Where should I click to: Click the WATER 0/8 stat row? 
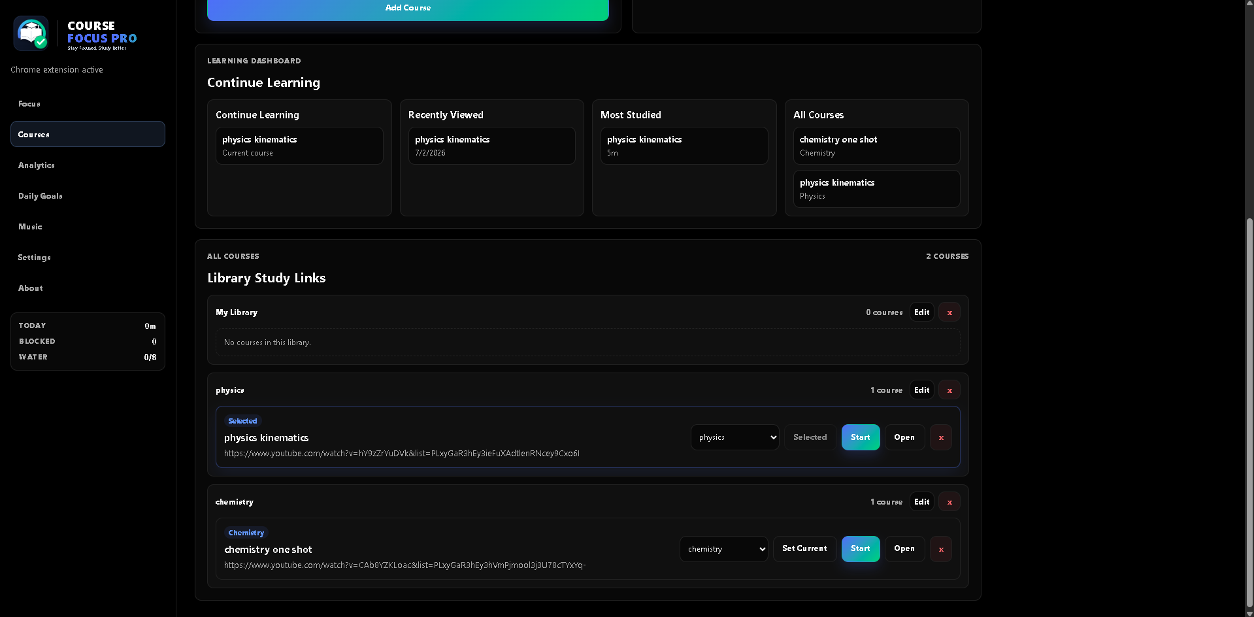click(x=88, y=357)
